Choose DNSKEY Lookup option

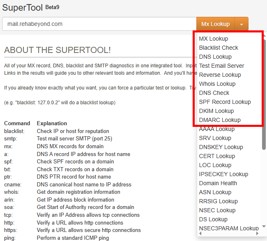tap(221, 147)
